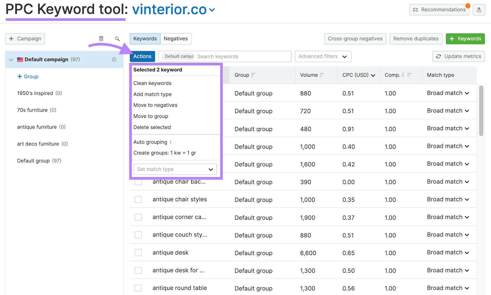Screen dimensions: 491x295
Task: Click antique chair styles keyword text
Action: pyautogui.click(x=180, y=199)
